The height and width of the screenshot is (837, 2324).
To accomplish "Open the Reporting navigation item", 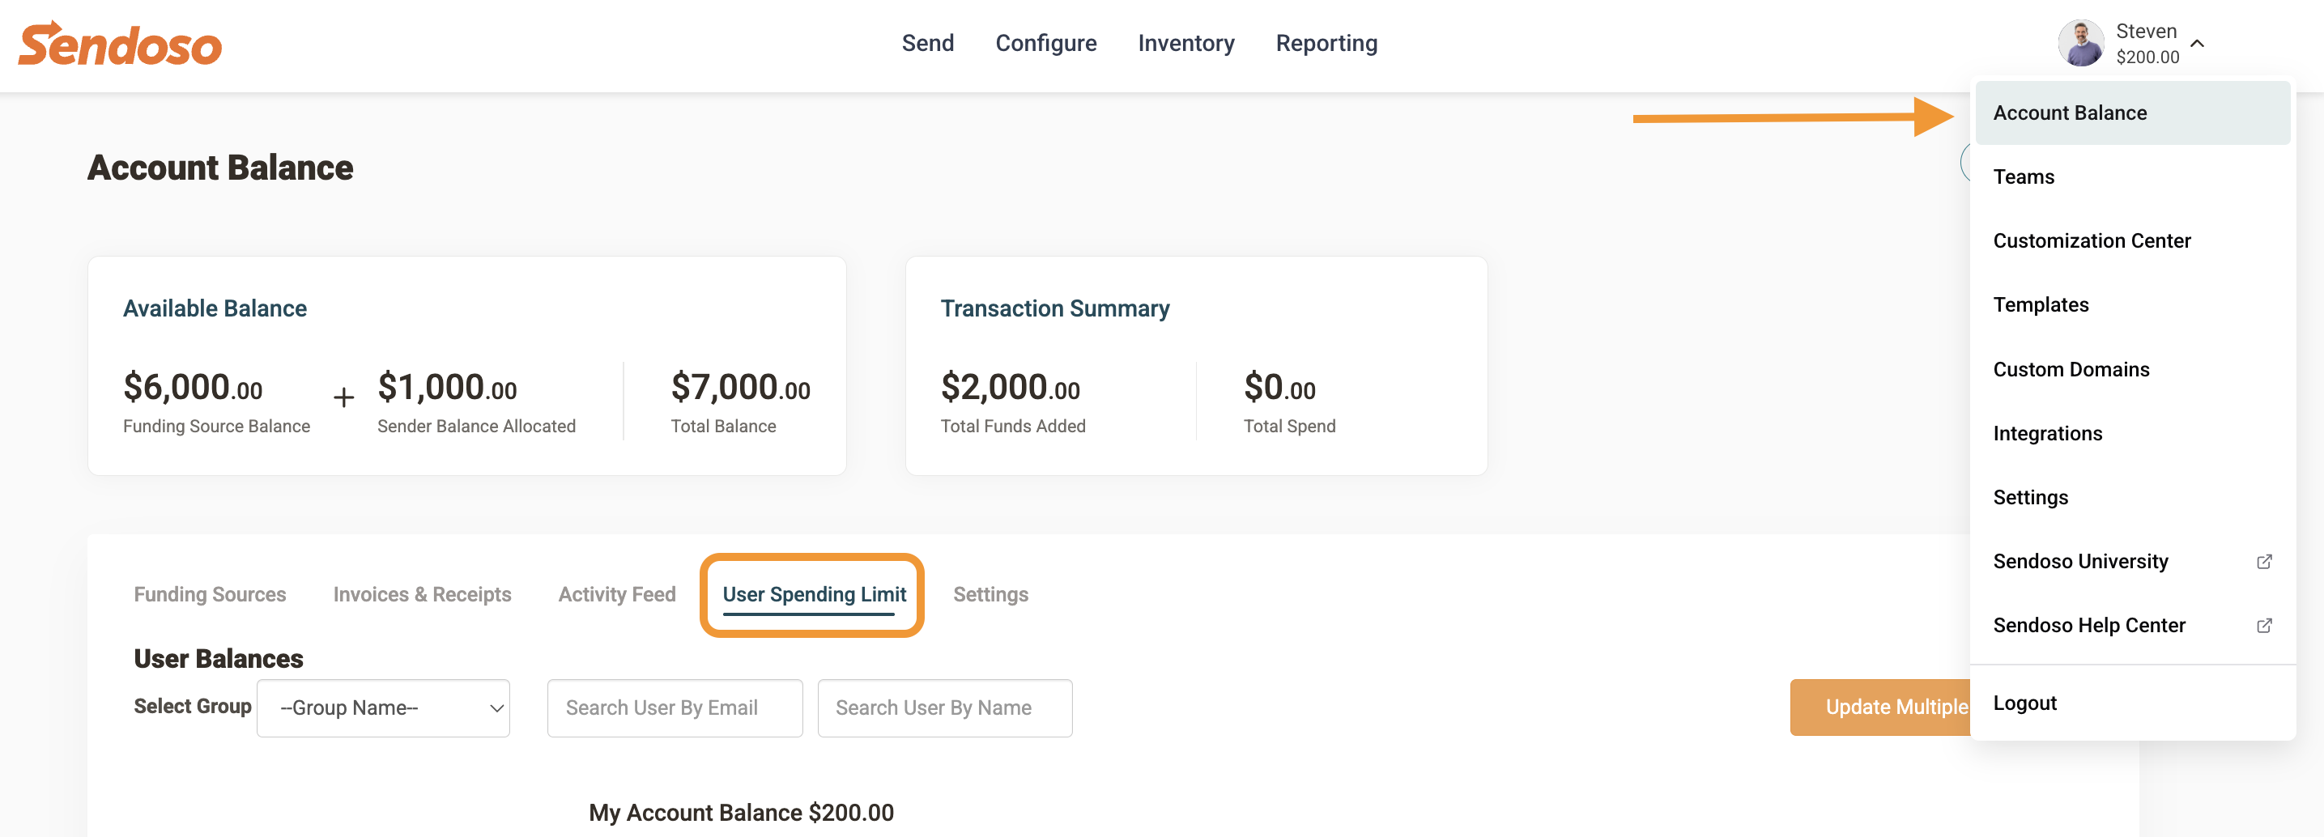I will [x=1326, y=43].
